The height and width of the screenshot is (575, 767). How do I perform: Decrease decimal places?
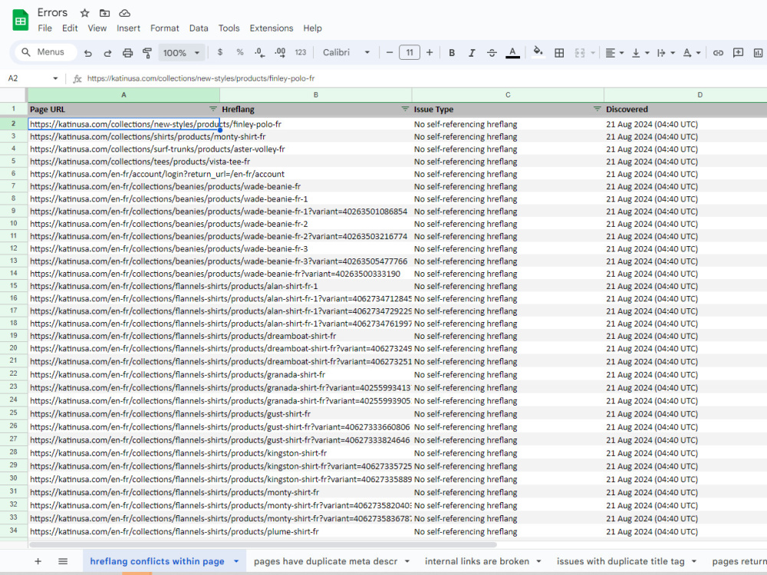260,52
